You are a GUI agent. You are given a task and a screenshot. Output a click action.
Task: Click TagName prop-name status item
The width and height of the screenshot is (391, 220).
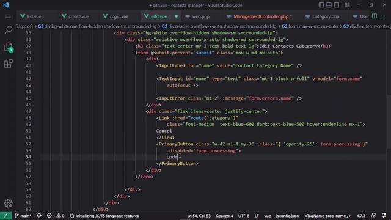pos(327,216)
